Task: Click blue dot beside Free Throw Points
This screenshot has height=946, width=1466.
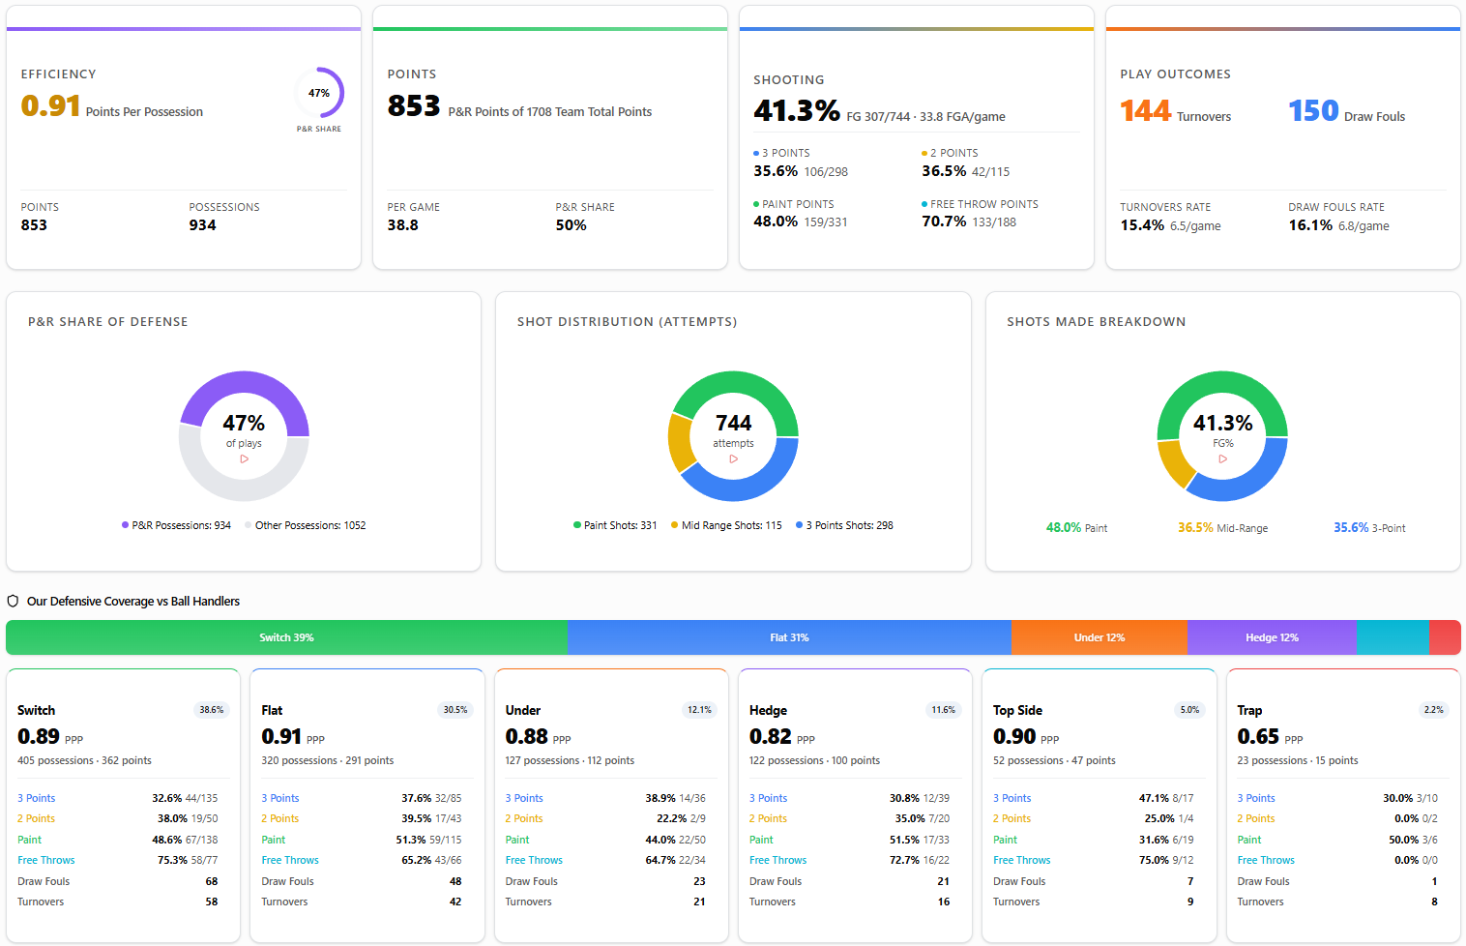Action: [924, 204]
